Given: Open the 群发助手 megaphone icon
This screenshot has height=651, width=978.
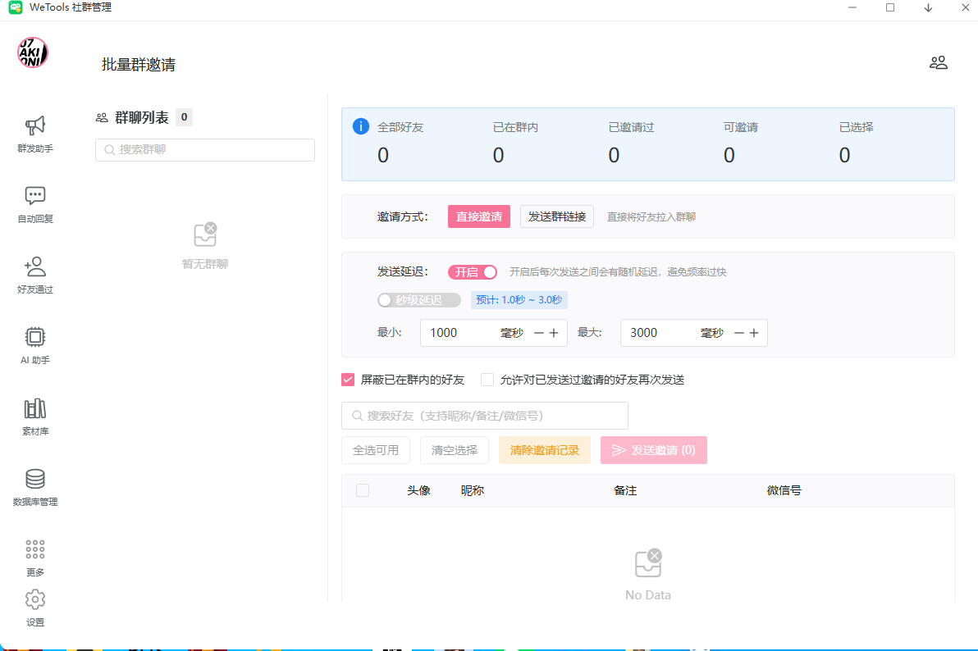Looking at the screenshot, I should [35, 126].
